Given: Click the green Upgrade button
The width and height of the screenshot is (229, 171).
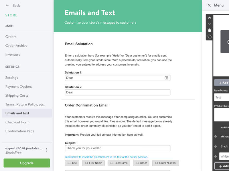Looking at the screenshot, I should click(27, 163).
